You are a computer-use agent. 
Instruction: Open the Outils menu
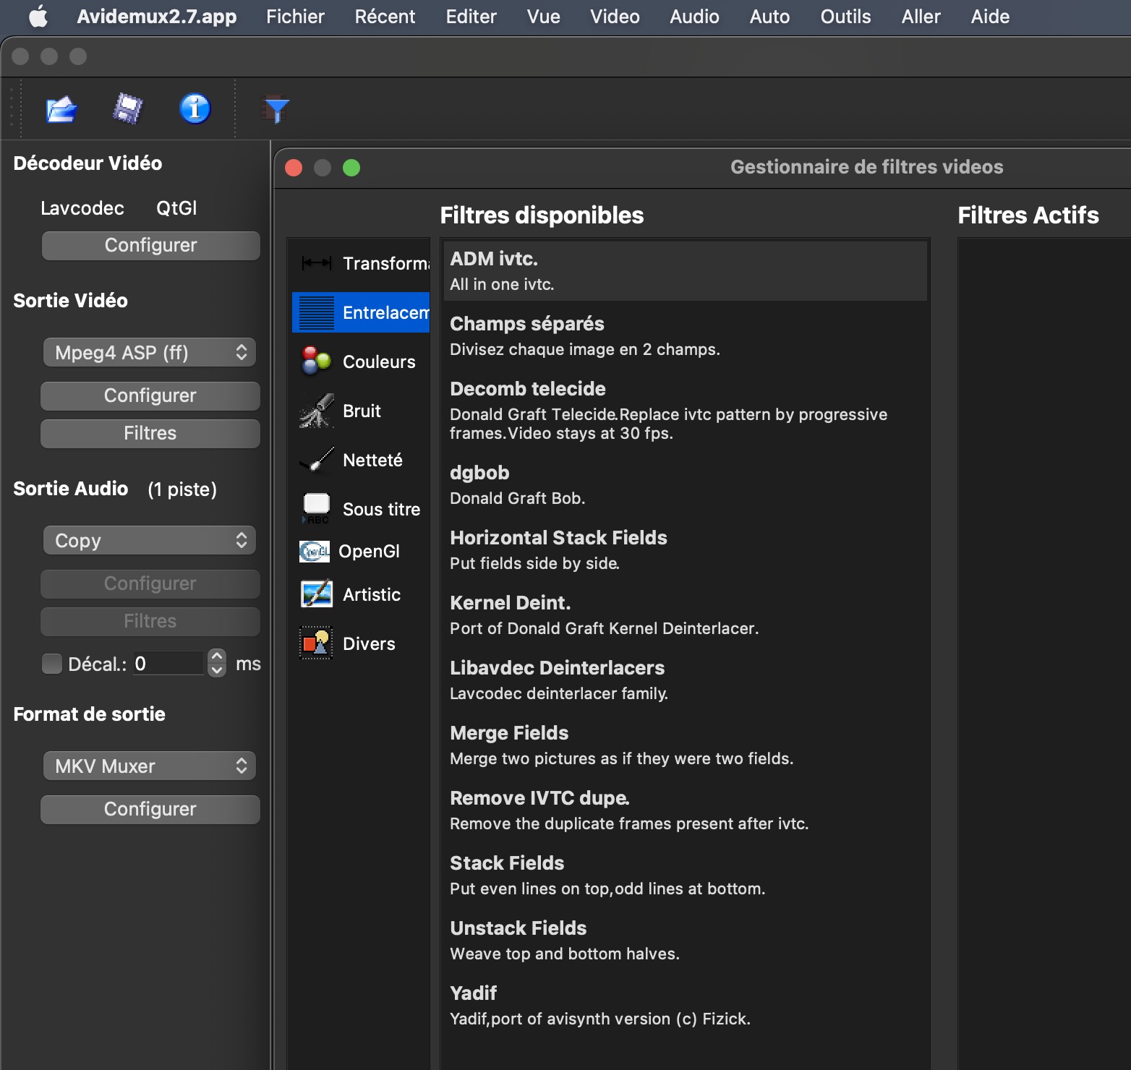(845, 17)
